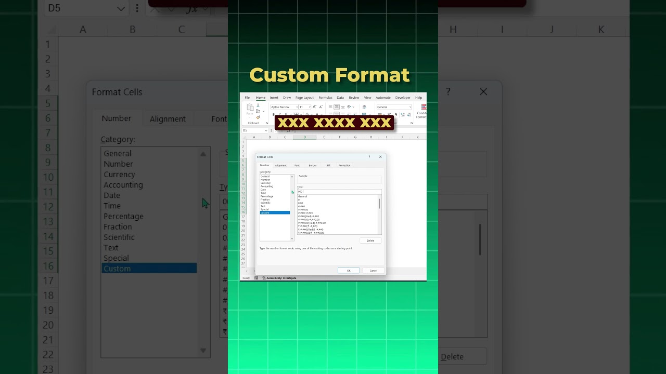Image resolution: width=666 pixels, height=374 pixels.
Task: Click OK in the Format Cells dialog
Action: point(349,270)
